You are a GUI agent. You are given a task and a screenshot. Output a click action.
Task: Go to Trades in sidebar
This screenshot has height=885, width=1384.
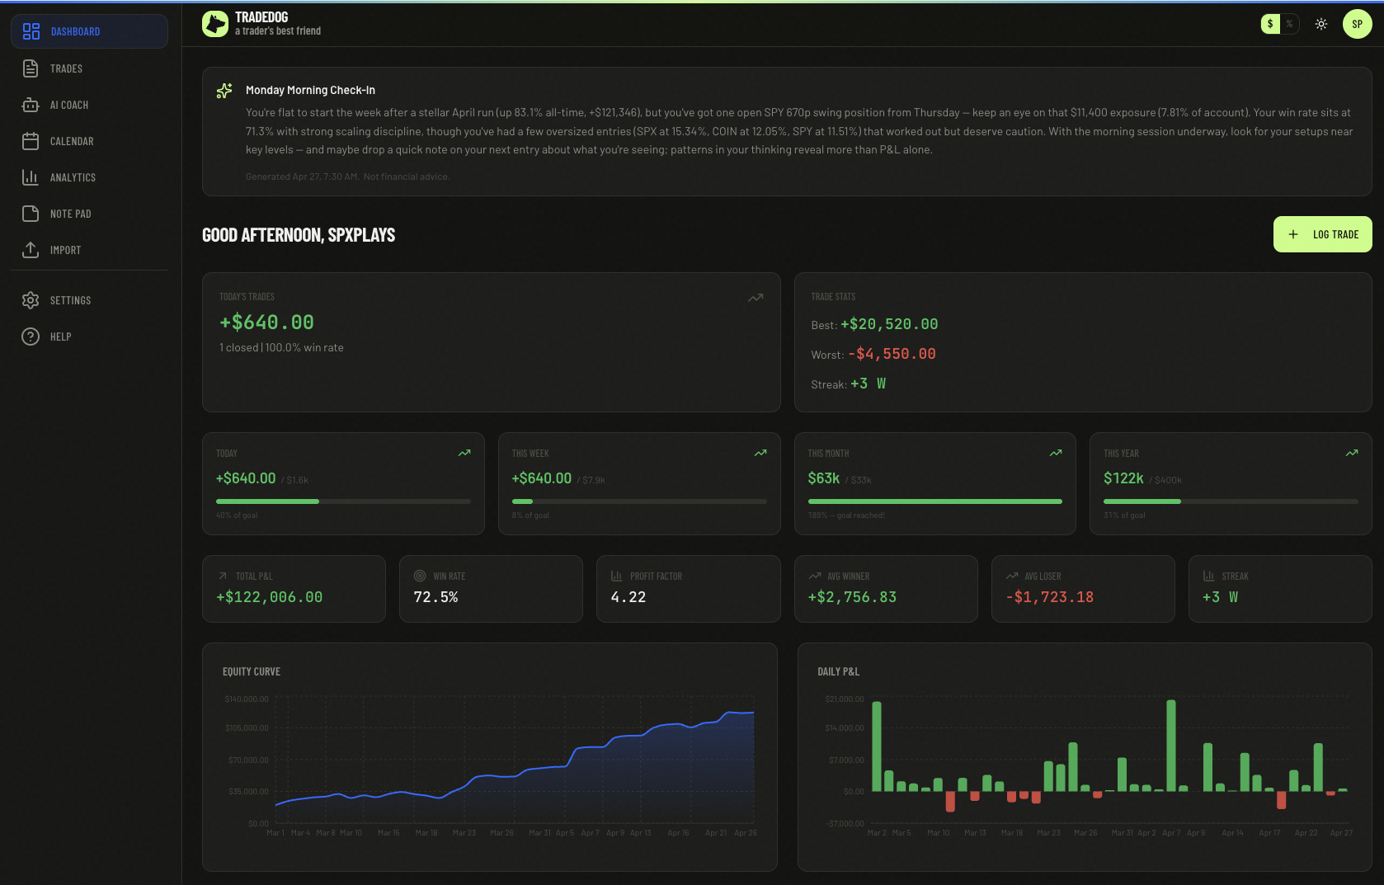tap(89, 68)
